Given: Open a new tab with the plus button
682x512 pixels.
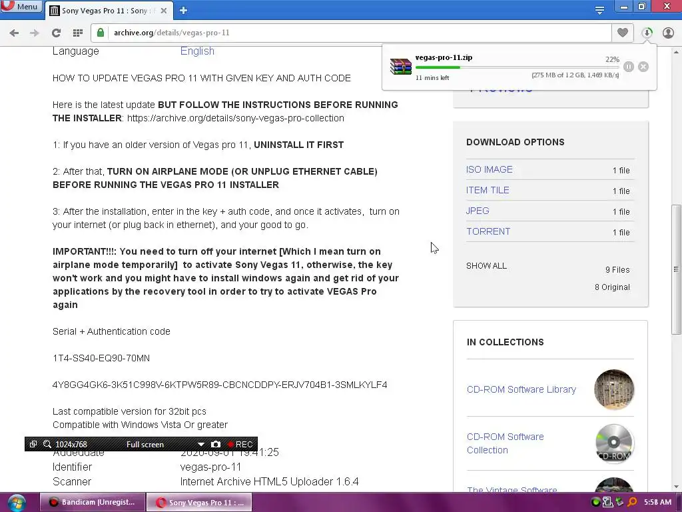Looking at the screenshot, I should click(x=184, y=11).
